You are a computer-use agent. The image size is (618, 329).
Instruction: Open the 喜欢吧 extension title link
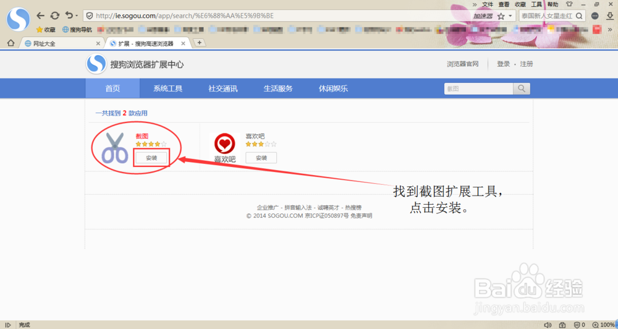point(255,136)
